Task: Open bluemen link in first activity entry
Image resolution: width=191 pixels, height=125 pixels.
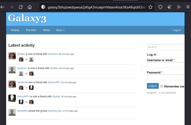Action: pos(53,54)
